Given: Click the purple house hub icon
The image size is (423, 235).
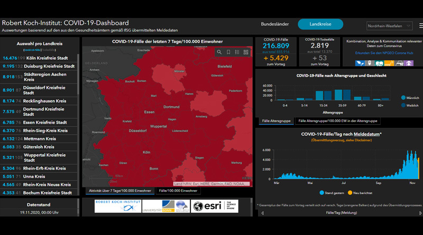Looking at the screenshot, I should 409,63.
